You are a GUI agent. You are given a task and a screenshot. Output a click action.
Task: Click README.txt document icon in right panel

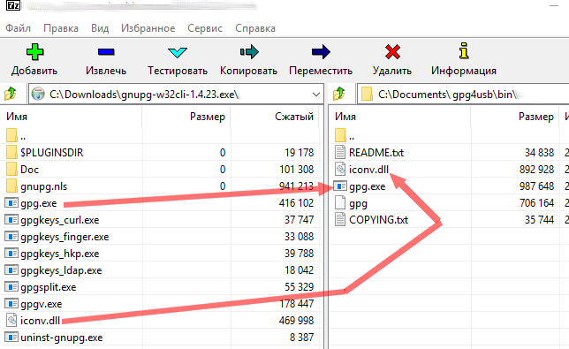tap(340, 152)
